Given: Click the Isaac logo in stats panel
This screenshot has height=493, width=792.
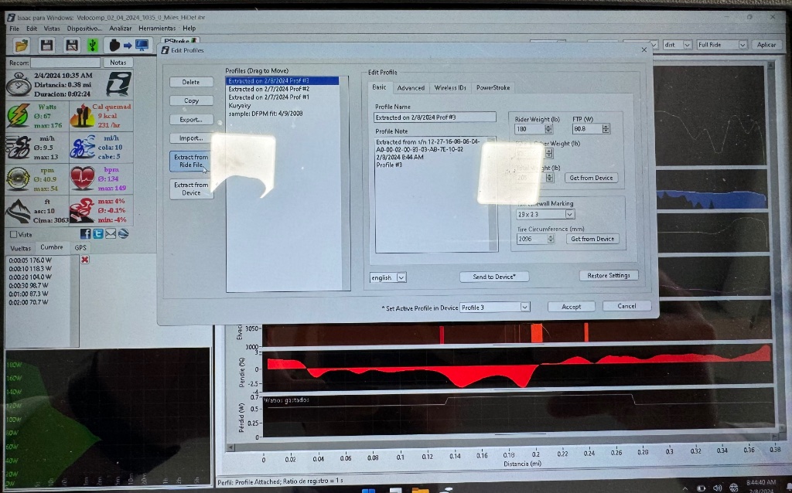Looking at the screenshot, I should click(119, 83).
